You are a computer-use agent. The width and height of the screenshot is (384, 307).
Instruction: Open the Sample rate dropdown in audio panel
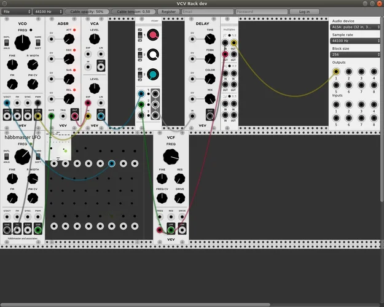[x=355, y=41]
